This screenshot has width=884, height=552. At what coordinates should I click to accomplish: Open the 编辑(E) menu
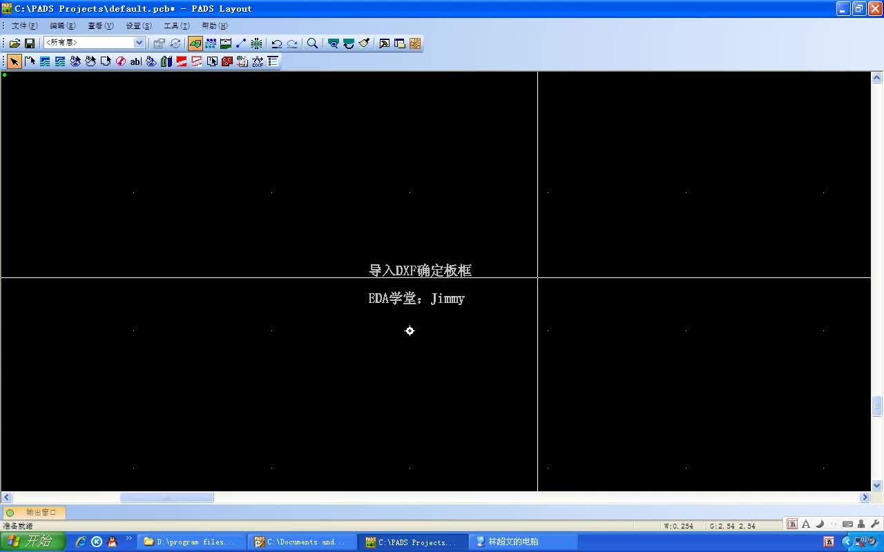[x=63, y=26]
